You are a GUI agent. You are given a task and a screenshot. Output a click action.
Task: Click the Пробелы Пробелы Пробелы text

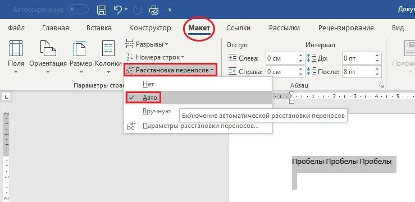[x=341, y=161]
